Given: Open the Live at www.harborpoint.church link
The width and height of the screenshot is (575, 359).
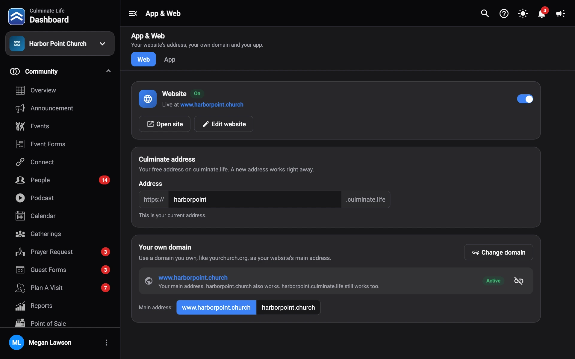Looking at the screenshot, I should coord(212,105).
